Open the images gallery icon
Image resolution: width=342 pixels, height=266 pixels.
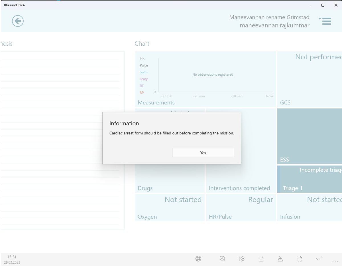pos(222,259)
